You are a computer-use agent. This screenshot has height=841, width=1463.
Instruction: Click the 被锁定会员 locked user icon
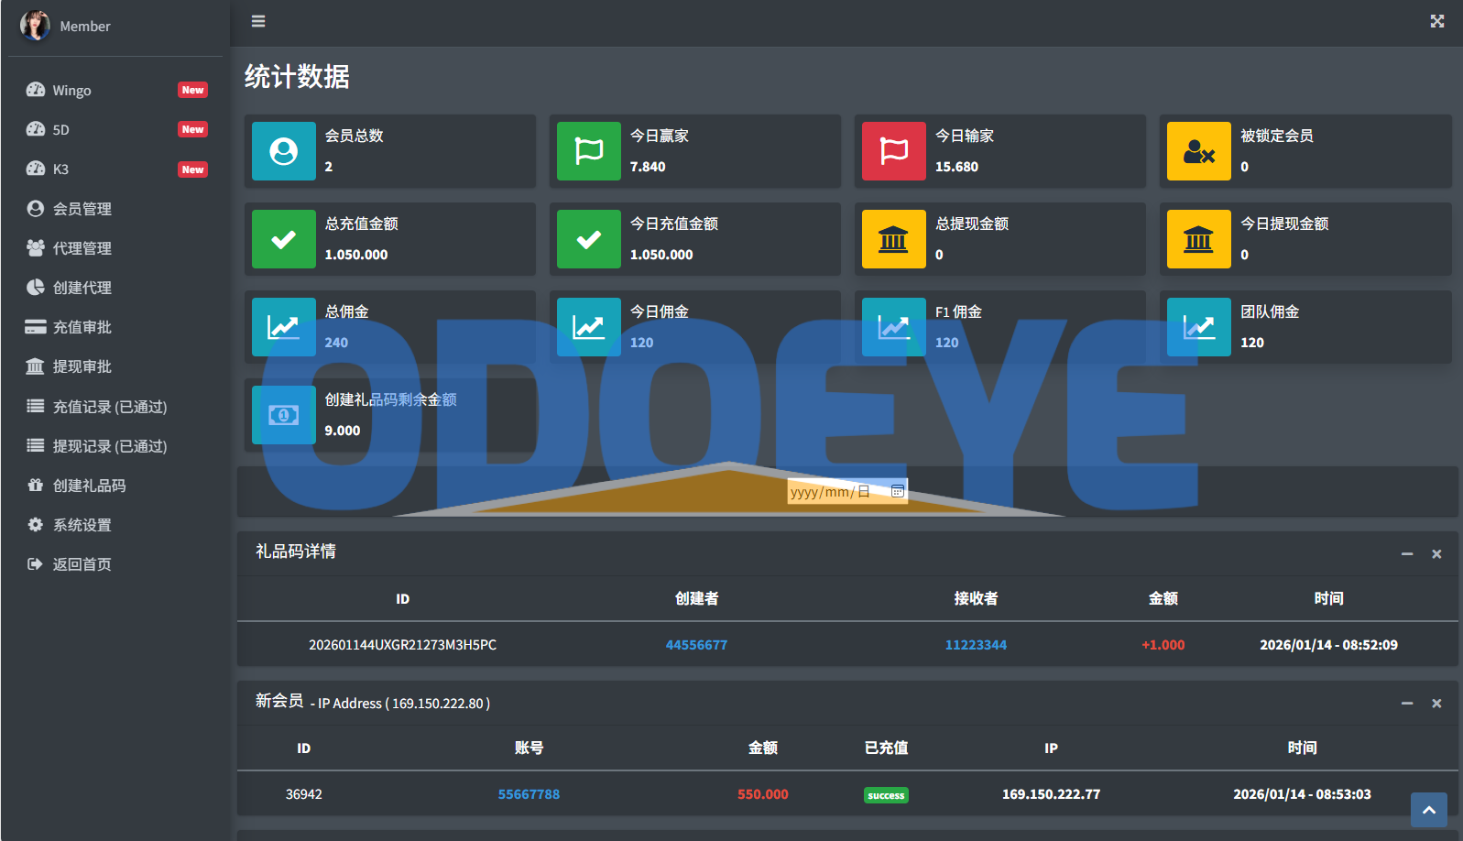click(x=1198, y=151)
